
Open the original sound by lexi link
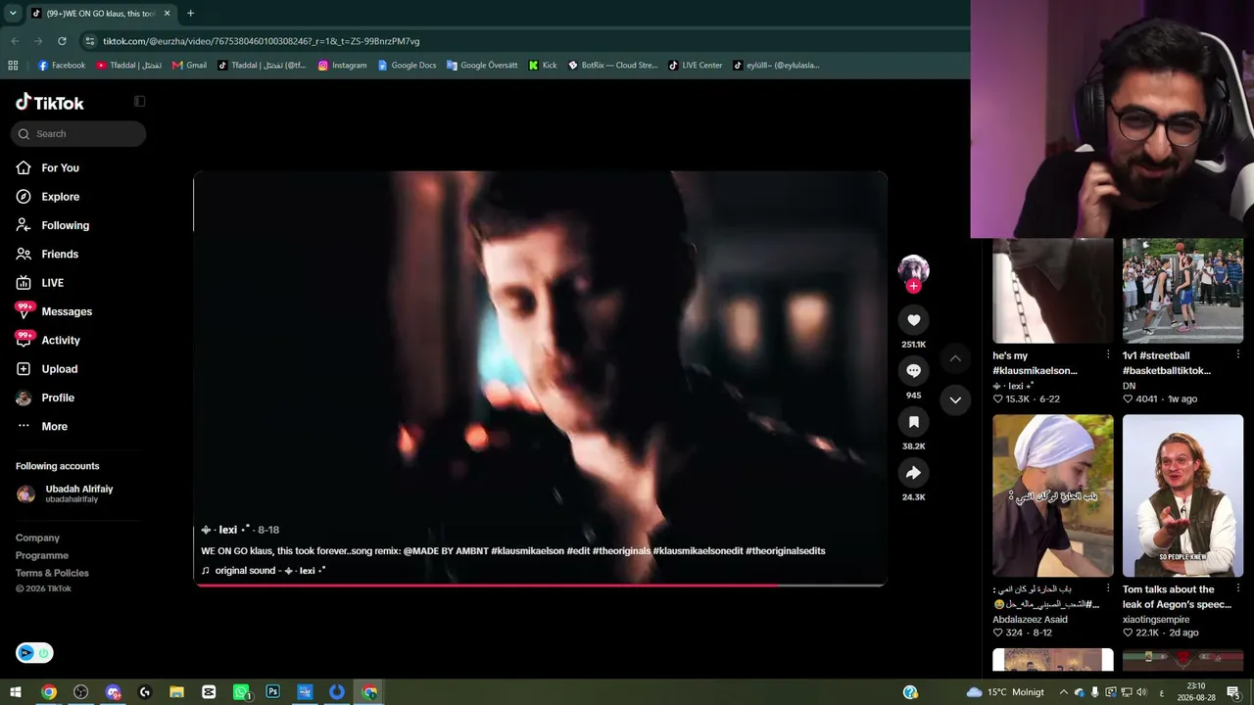coord(263,571)
